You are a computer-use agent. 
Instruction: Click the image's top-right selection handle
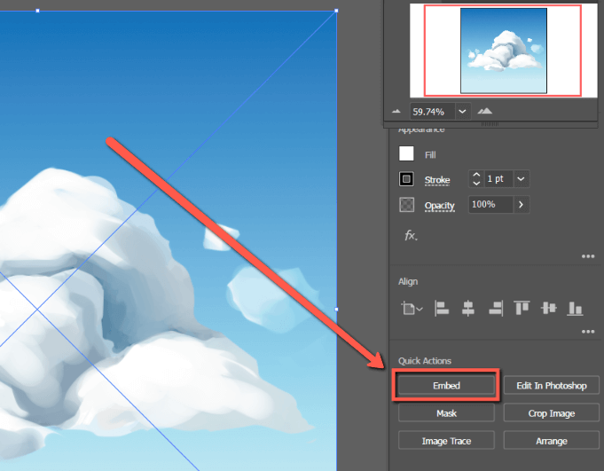click(x=336, y=11)
